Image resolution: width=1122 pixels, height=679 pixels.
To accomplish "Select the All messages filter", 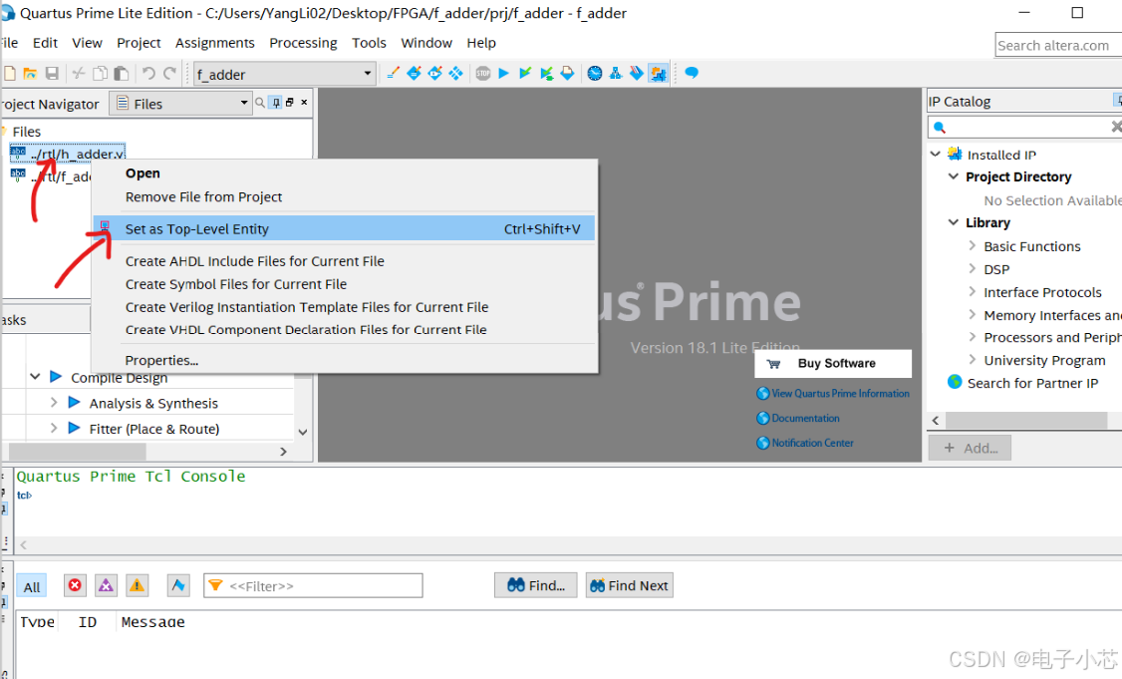I will [32, 586].
